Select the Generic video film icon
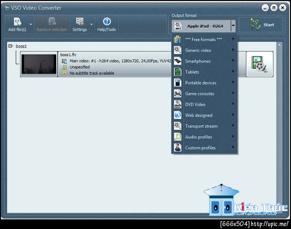Viewport: 291px width, 229px height. coord(178,50)
